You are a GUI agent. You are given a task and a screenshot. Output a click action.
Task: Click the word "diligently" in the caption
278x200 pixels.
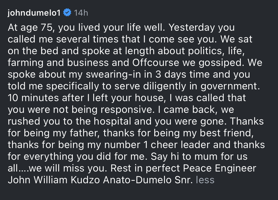pos(165,86)
